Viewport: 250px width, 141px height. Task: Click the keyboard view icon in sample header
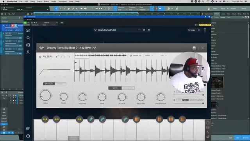point(194,48)
